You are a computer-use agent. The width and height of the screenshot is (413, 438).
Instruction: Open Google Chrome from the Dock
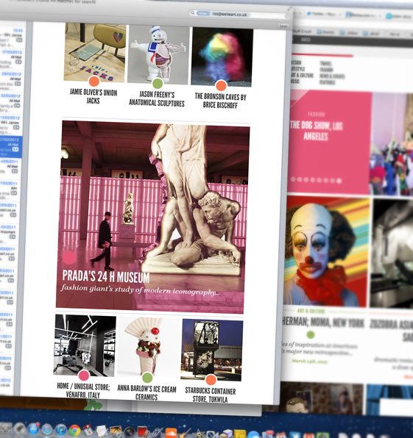[74, 430]
